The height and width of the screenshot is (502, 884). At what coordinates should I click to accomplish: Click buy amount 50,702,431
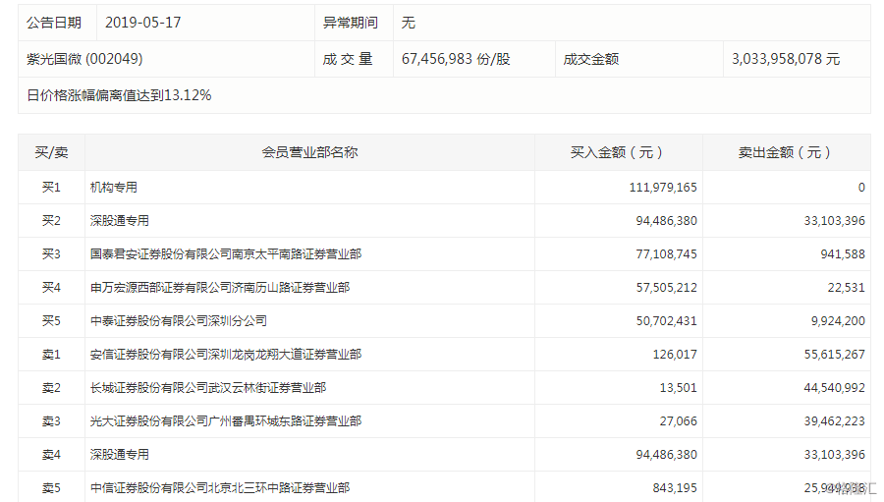pyautogui.click(x=666, y=321)
